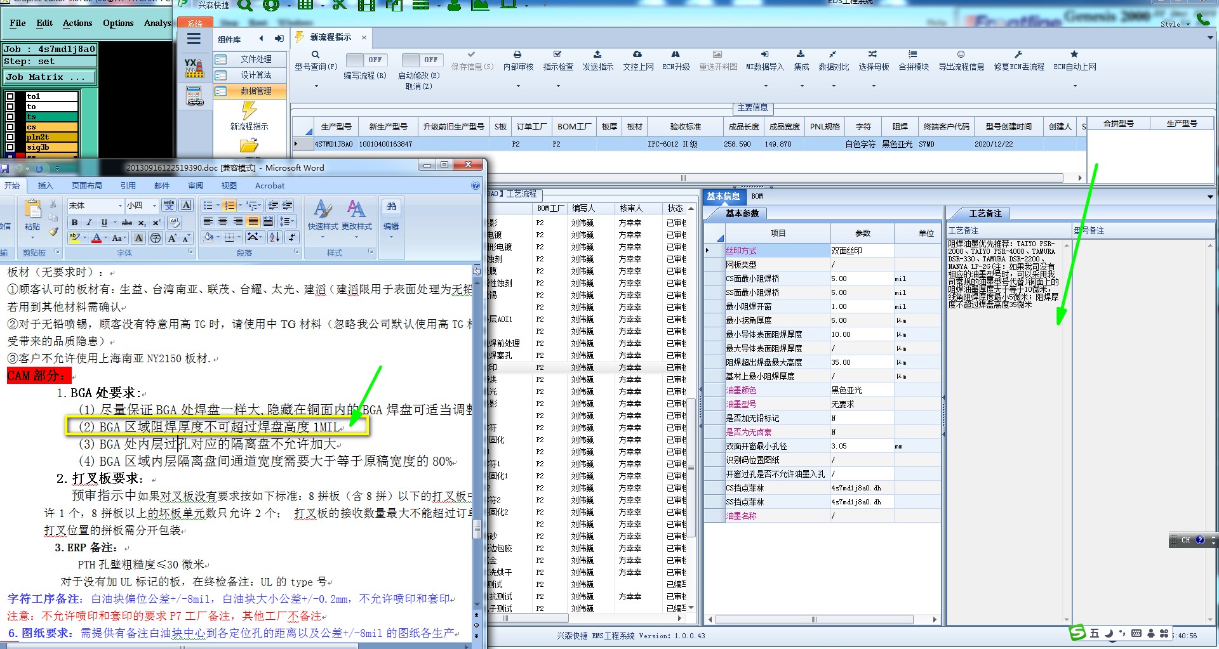Check the box for layer pln2t

tap(10, 137)
